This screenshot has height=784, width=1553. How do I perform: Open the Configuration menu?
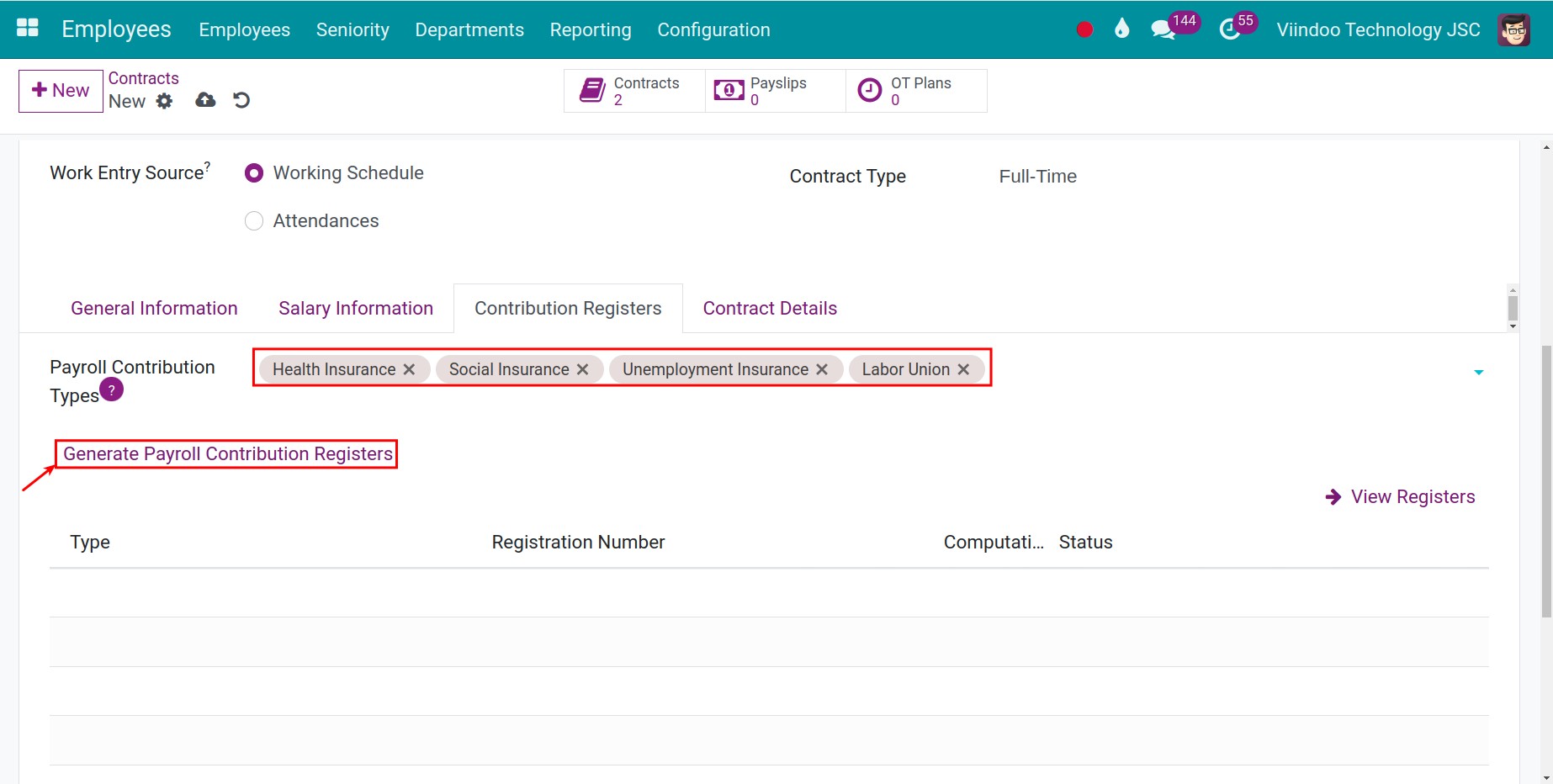[x=713, y=29]
